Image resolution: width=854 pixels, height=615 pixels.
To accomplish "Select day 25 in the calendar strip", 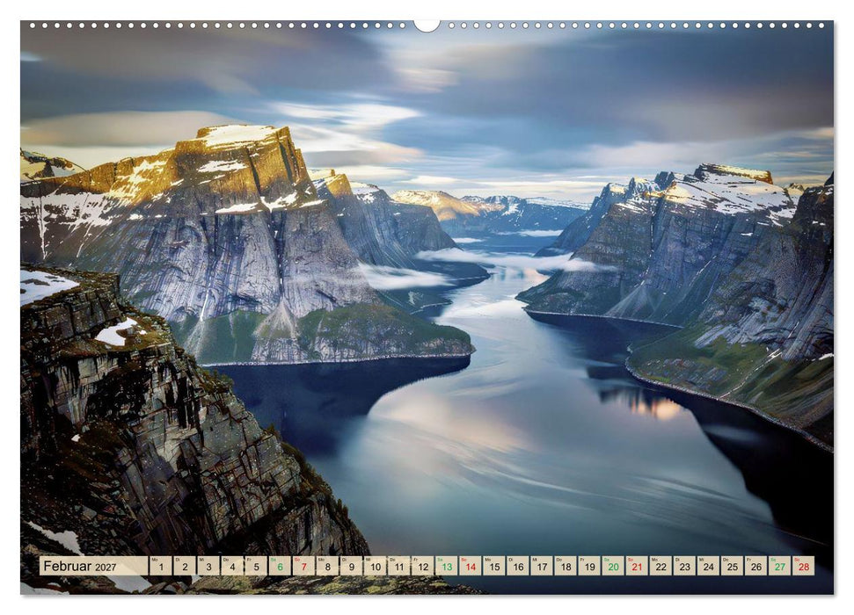I will tap(733, 566).
